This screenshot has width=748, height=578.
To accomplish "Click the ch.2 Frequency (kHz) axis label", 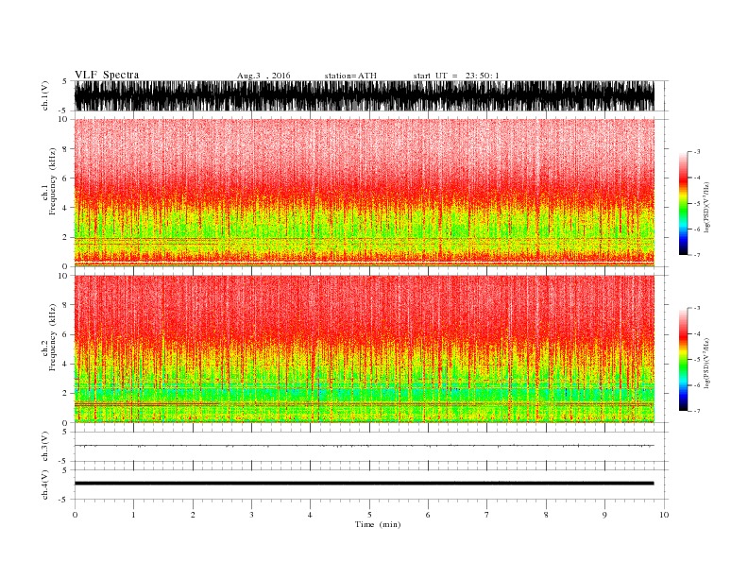I will tap(49, 338).
